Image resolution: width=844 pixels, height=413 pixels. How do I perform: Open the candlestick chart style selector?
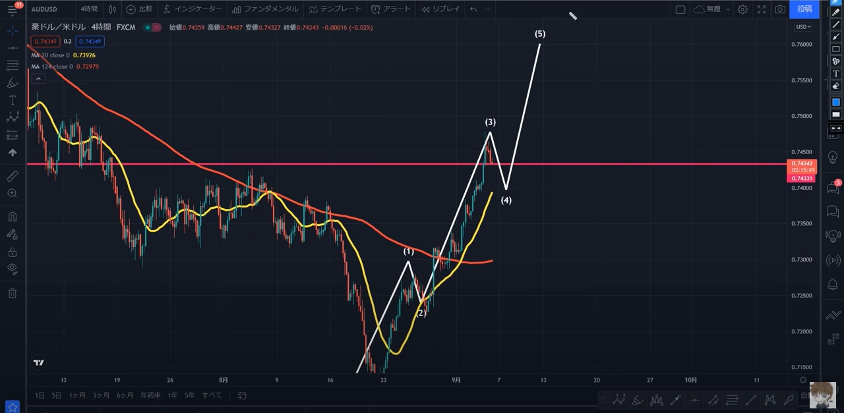(112, 9)
